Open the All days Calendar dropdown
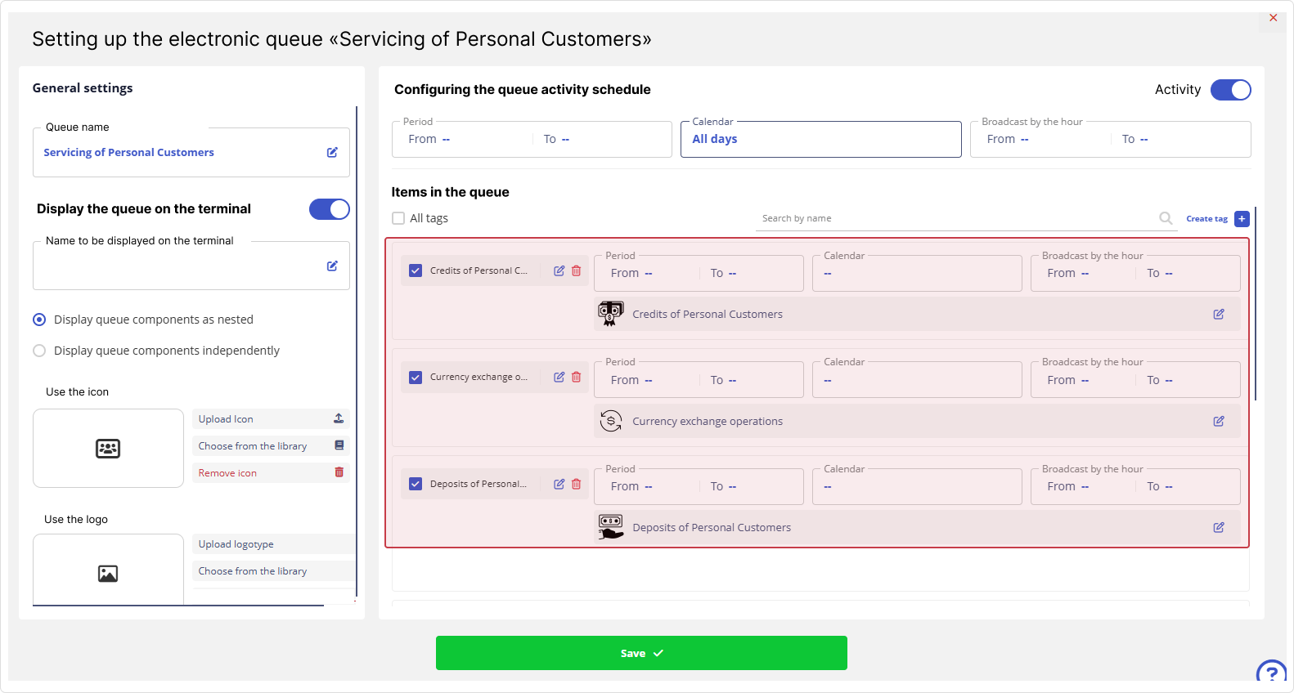This screenshot has width=1294, height=693. tap(820, 140)
